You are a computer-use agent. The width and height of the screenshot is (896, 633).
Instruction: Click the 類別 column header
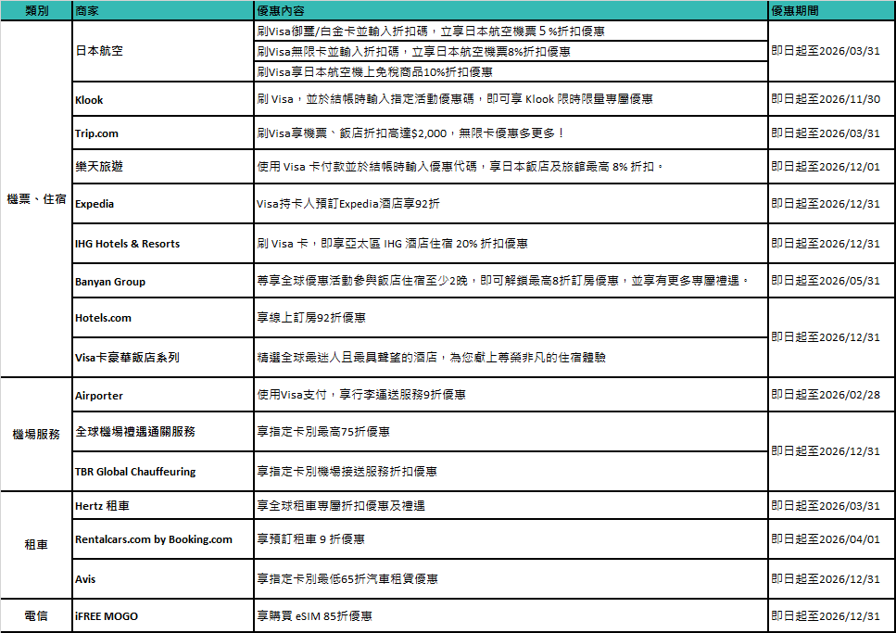[36, 11]
